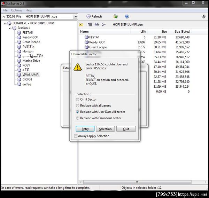Click Great Escape file icon in file list
This screenshot has height=198, width=209.
(87, 47)
